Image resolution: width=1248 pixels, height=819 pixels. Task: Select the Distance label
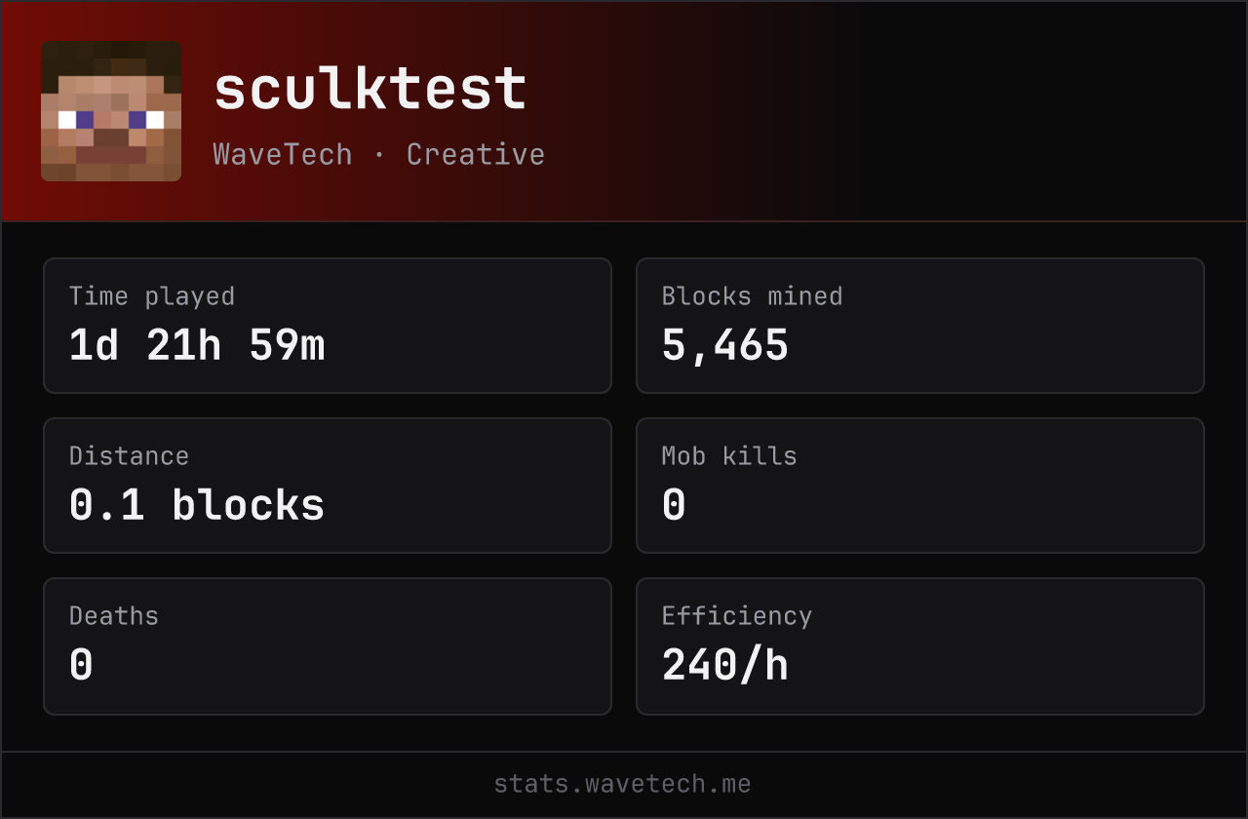[129, 456]
